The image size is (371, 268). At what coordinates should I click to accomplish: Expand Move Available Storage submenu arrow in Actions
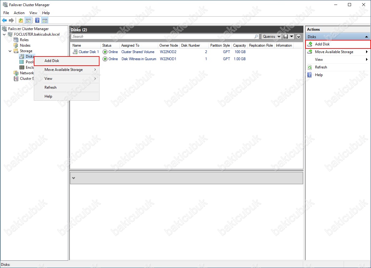pos(367,52)
